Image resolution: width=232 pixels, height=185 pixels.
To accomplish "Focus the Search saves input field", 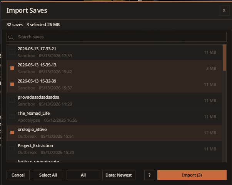I will (x=117, y=37).
